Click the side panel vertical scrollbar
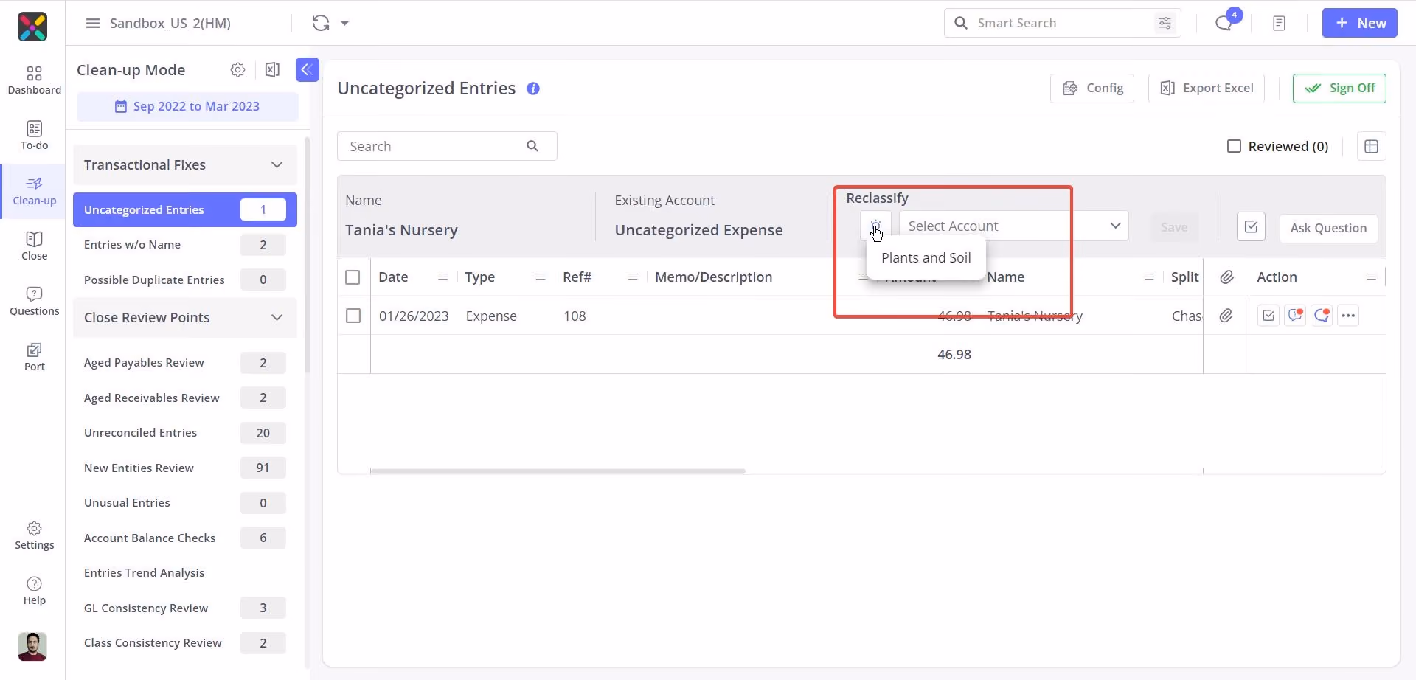1416x680 pixels. click(x=307, y=254)
